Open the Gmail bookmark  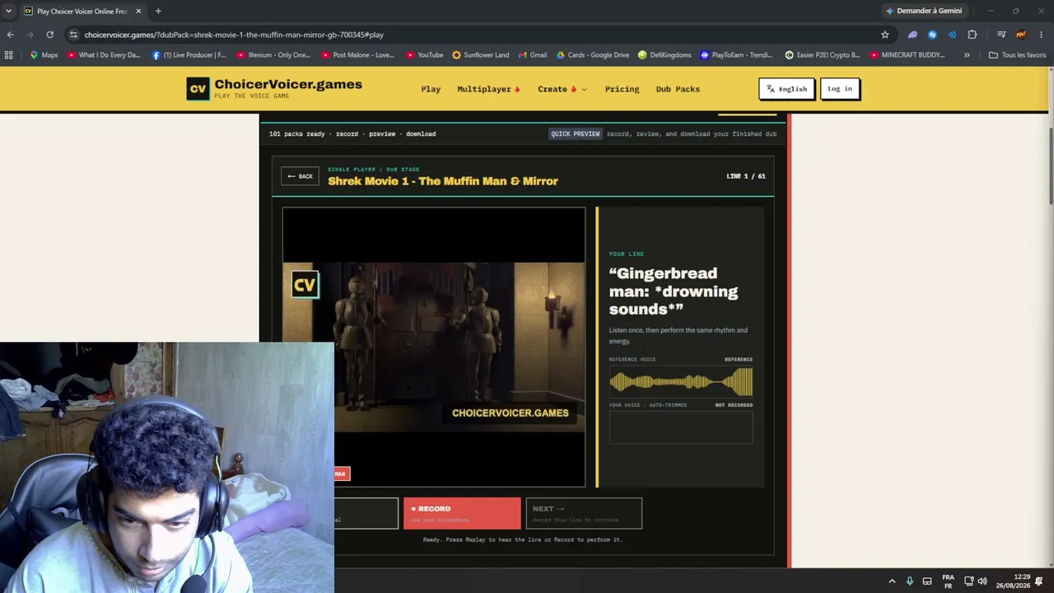click(533, 55)
